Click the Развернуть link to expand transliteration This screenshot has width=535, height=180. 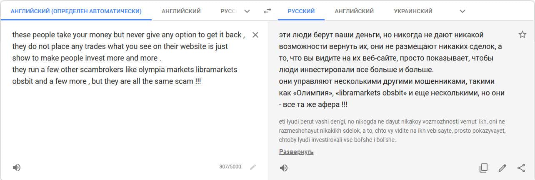click(296, 152)
